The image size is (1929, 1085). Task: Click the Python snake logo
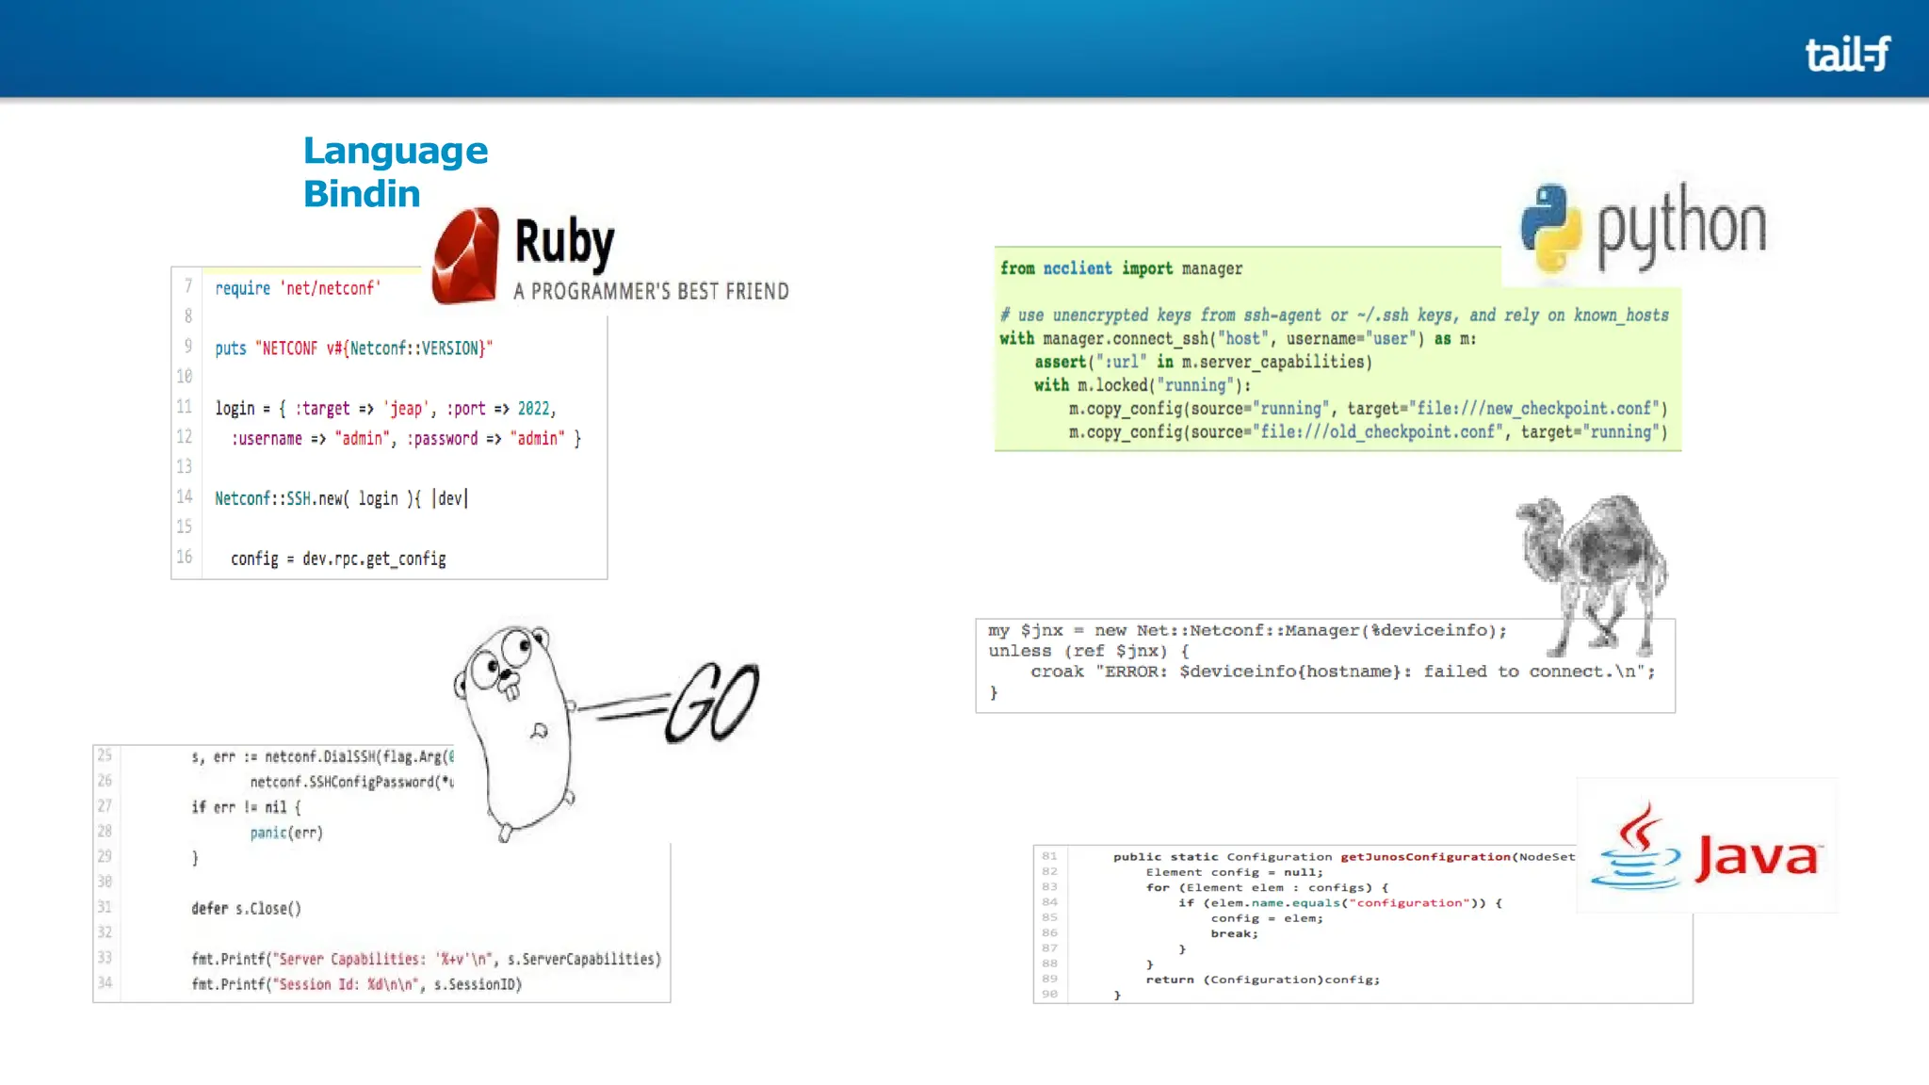pyautogui.click(x=1550, y=227)
